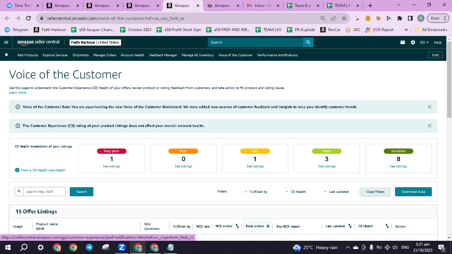Sort by Total orders descending arrow
Screen dimensions: 452x254
click(x=268, y=226)
